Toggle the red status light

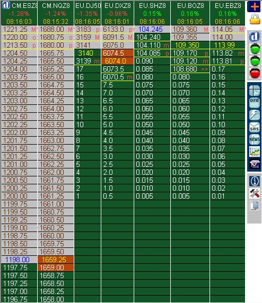255,73
